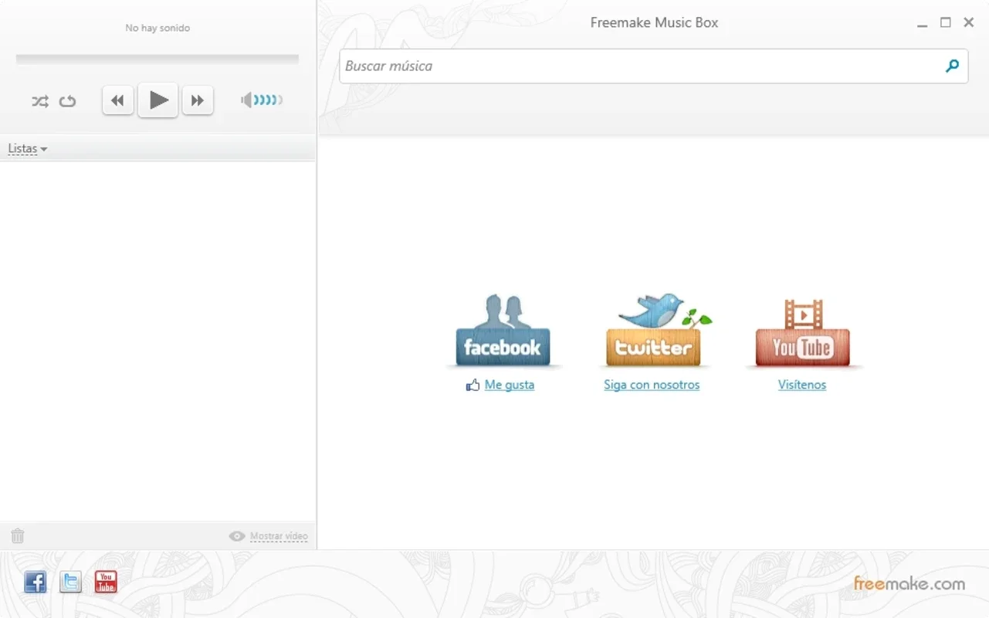
Task: Run search with the magnifier icon
Action: point(953,66)
